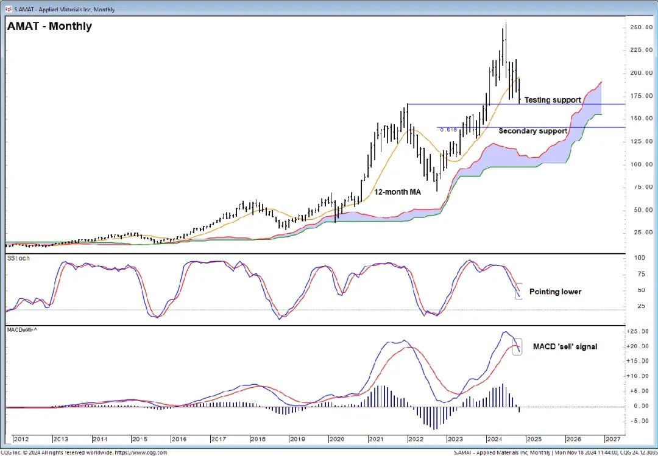Click the 75.00 price axis value

(643, 187)
